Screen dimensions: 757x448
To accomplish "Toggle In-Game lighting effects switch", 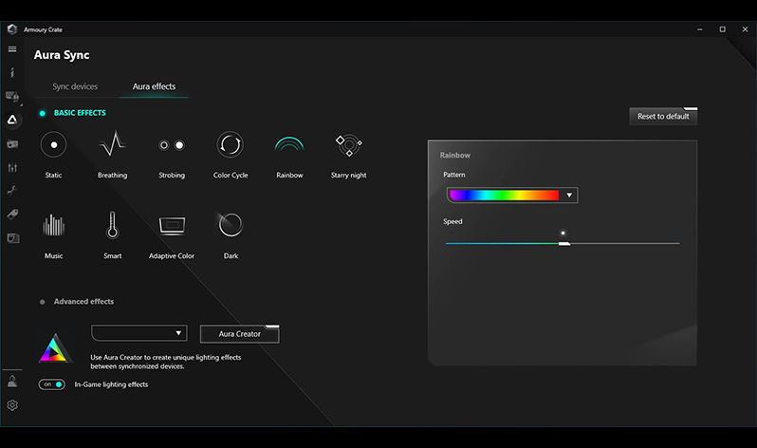I will pos(51,384).
